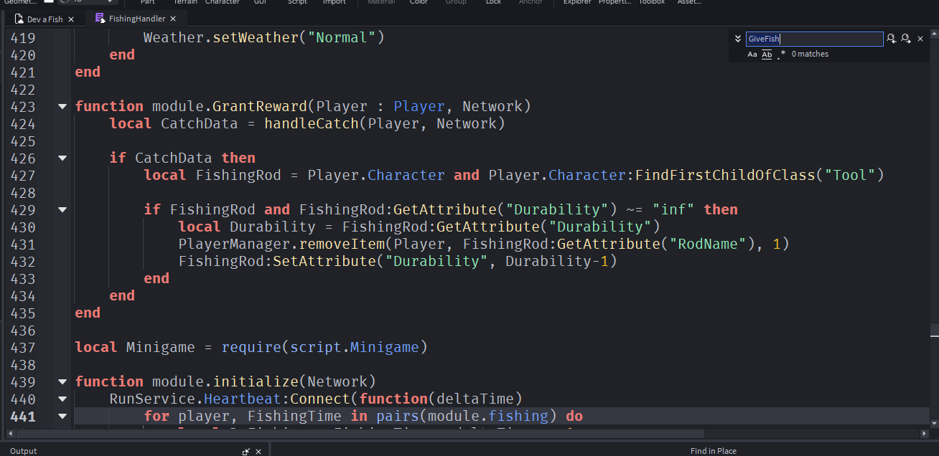Click the horizontal scrollbar right arrow
The image size is (939, 456).
924,434
